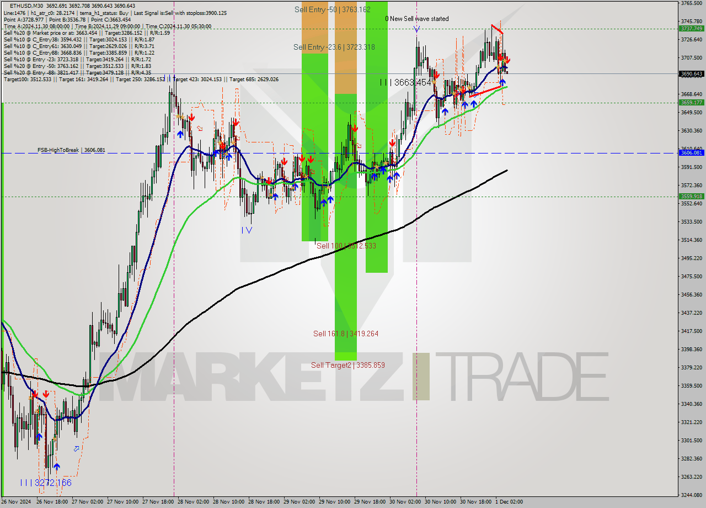
Task: Select the 'Sell Entry -23.6 | 3723.318' label
Action: [x=334, y=47]
